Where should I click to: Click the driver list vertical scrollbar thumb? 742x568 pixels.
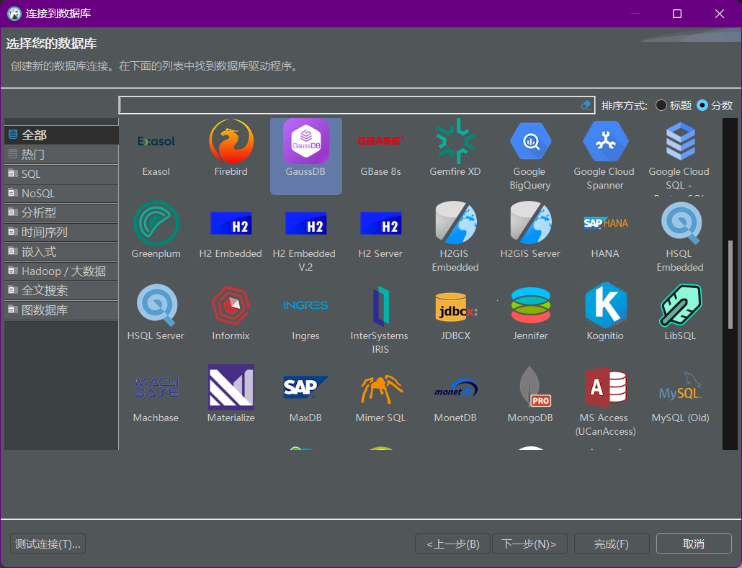click(730, 284)
